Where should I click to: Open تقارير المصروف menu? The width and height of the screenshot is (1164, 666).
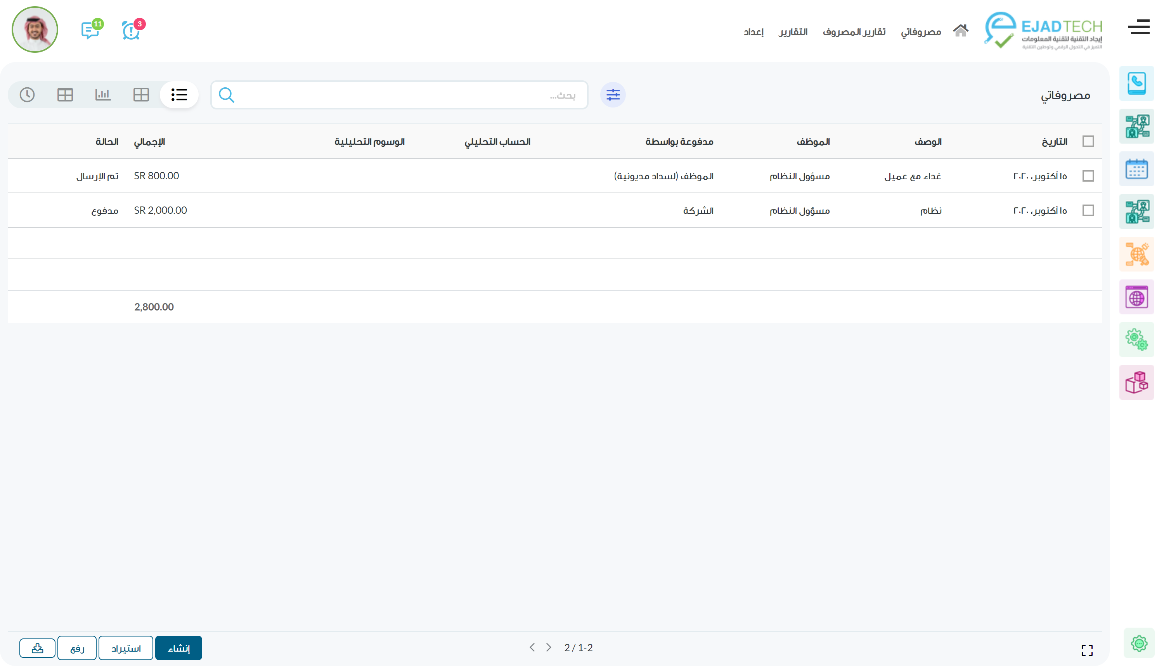[x=854, y=31]
